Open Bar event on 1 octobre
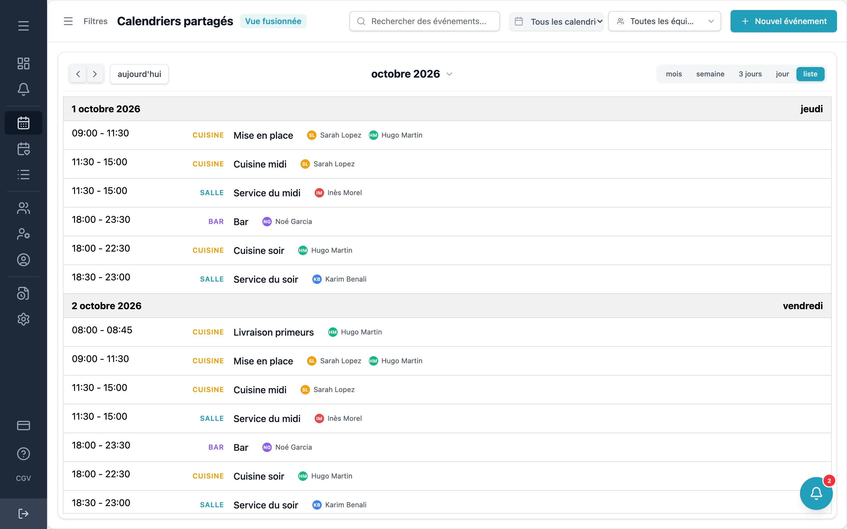The height and width of the screenshot is (529, 847). (447, 222)
